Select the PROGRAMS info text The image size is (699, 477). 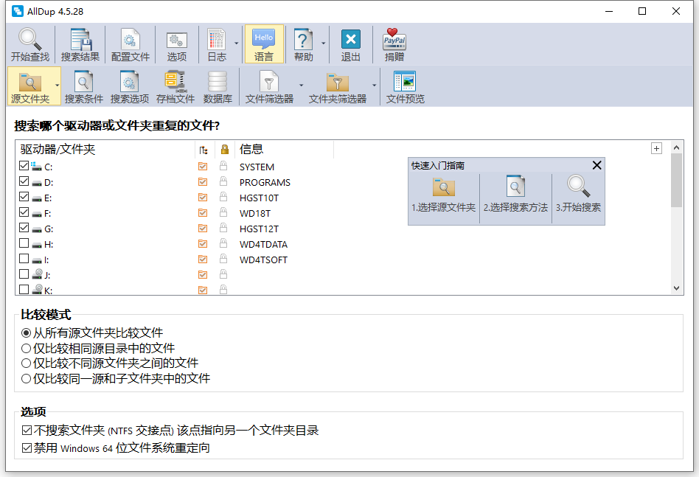point(265,182)
